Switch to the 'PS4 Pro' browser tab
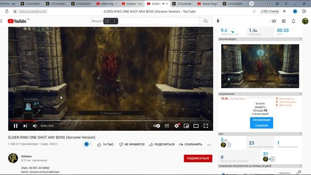This screenshot has width=311, height=175. (x=9, y=4)
